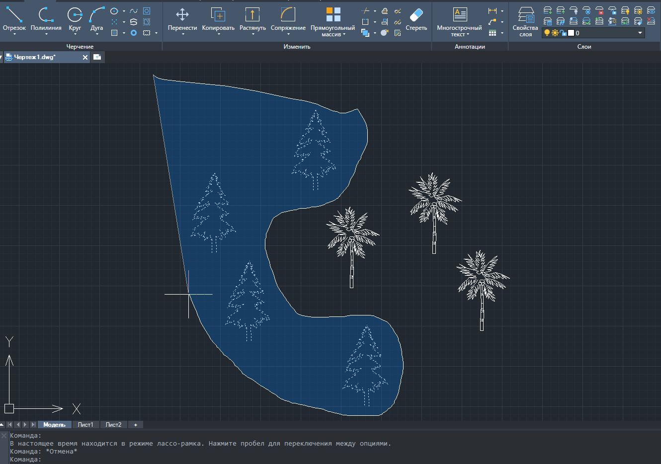The image size is (661, 464).
Task: Open Свойства слоя layer properties
Action: click(x=525, y=21)
